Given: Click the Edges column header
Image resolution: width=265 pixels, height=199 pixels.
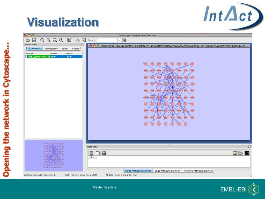Looking at the screenshot, I should coord(74,53).
